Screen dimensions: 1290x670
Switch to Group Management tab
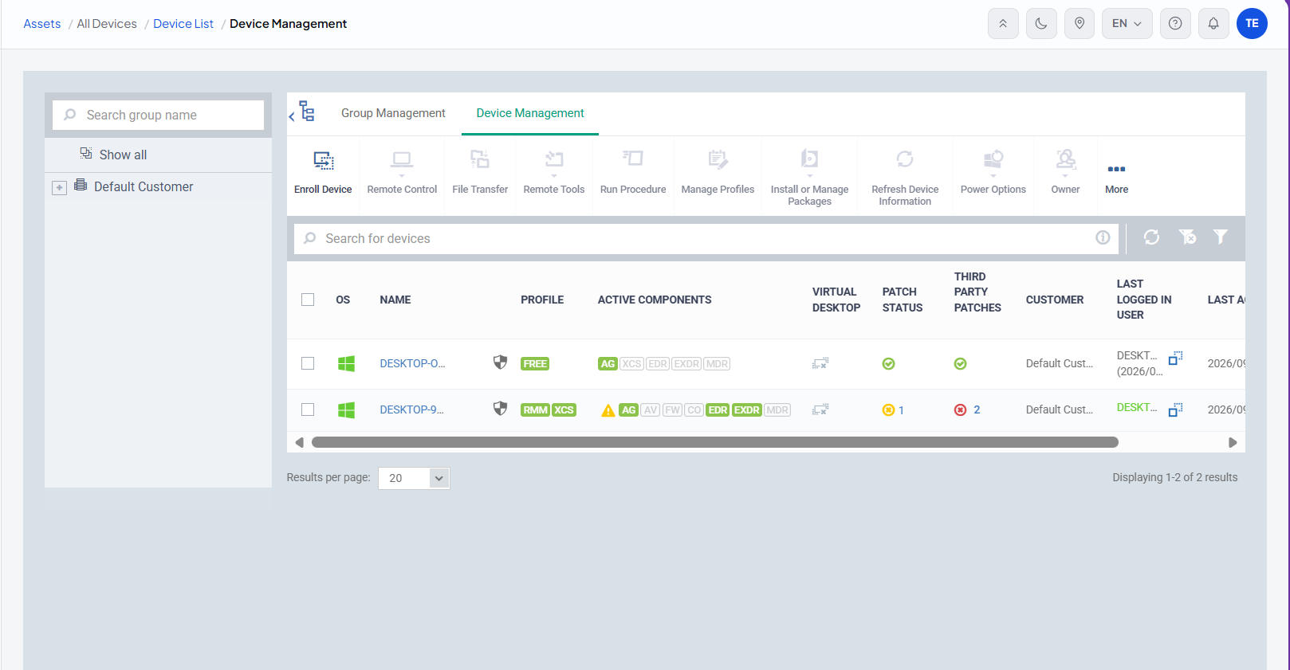(393, 113)
